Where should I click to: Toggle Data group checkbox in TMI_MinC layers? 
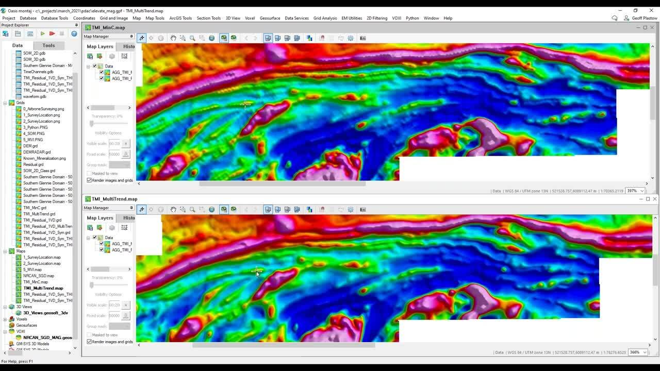pyautogui.click(x=94, y=66)
